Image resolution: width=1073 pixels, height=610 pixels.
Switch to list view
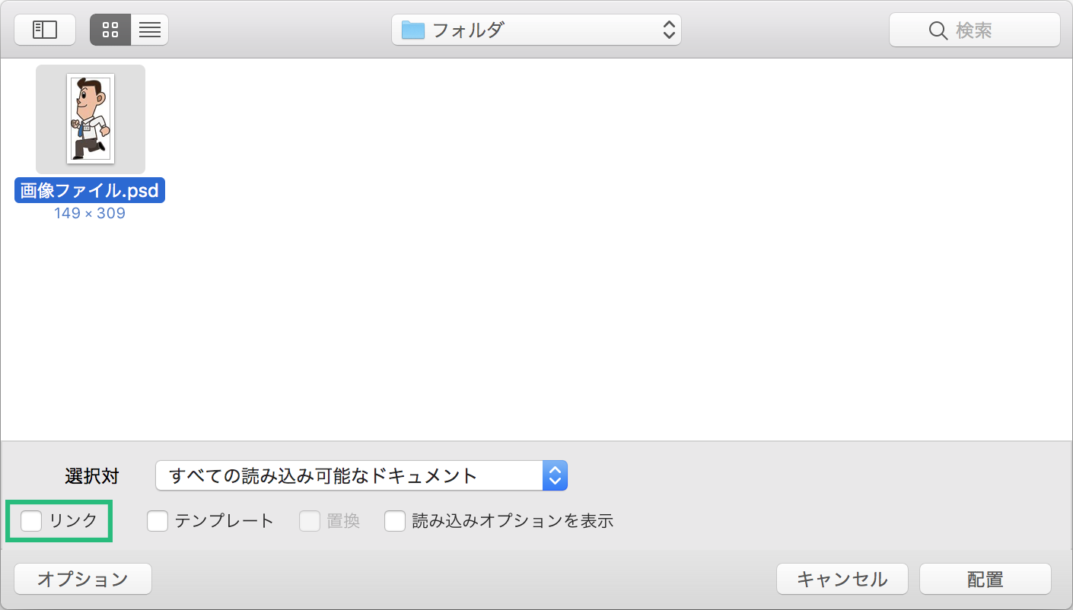click(148, 29)
